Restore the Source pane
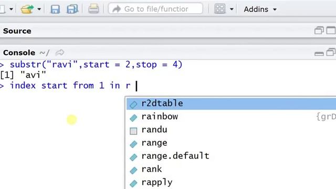Screen dimensions: 336x189 click(x=319, y=30)
